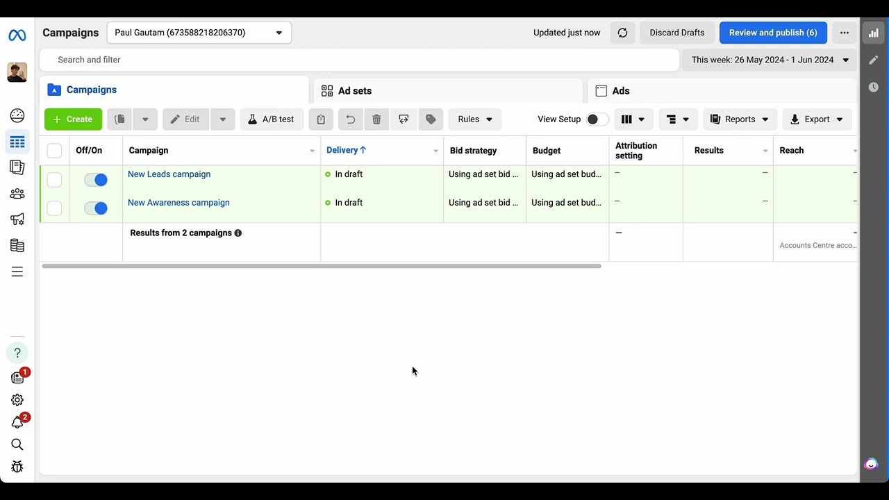Click the Search and filter field
The image size is (889, 500).
(360, 60)
